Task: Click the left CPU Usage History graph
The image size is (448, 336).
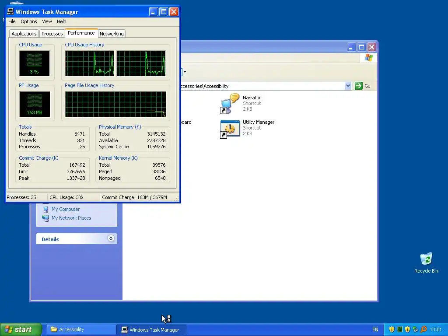Action: tap(89, 63)
